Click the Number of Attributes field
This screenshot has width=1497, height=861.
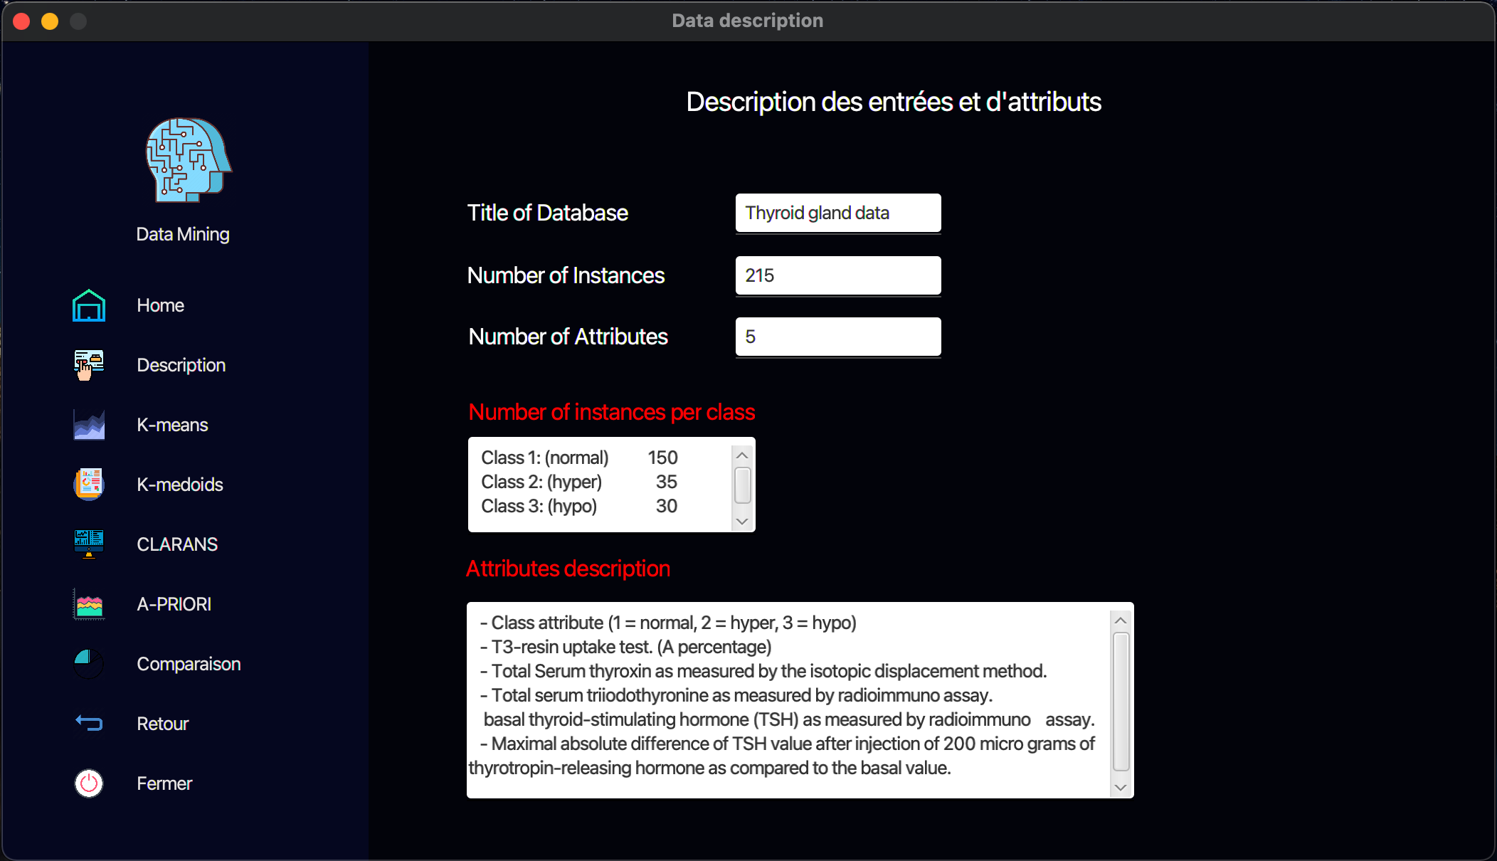(837, 336)
